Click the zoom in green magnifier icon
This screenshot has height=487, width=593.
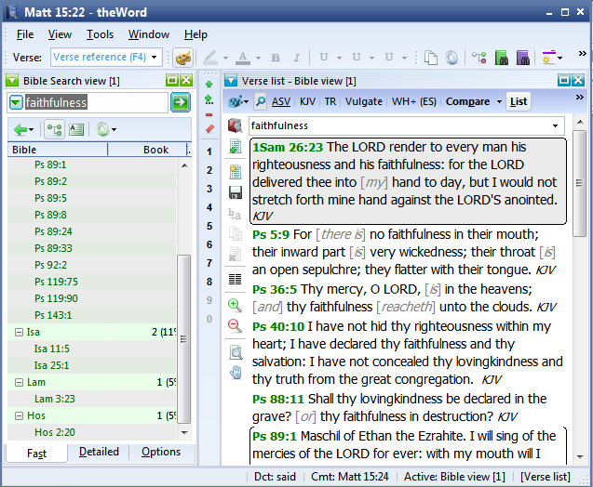point(235,305)
